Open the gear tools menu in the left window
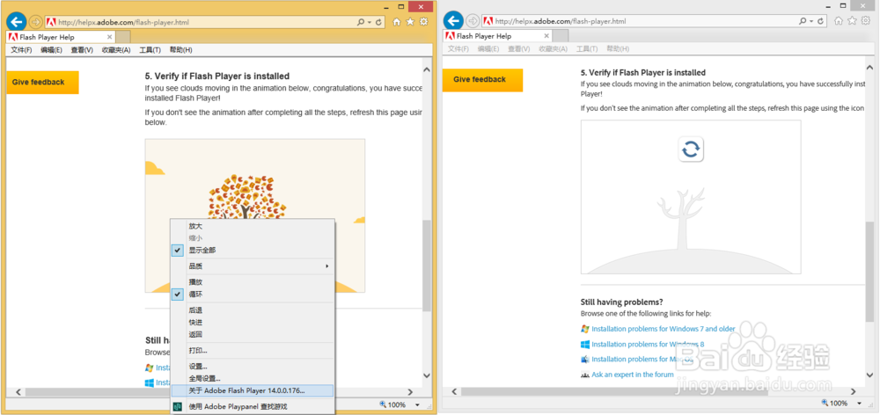 [x=424, y=22]
